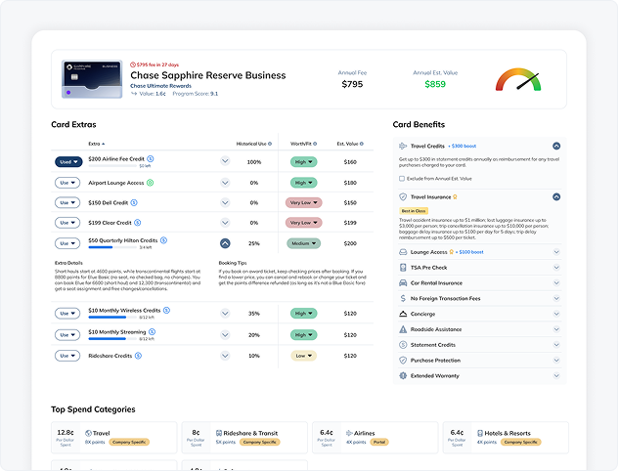Change the Medium Worth/Fit for Hilton Credits
The image size is (618, 471).
click(303, 243)
